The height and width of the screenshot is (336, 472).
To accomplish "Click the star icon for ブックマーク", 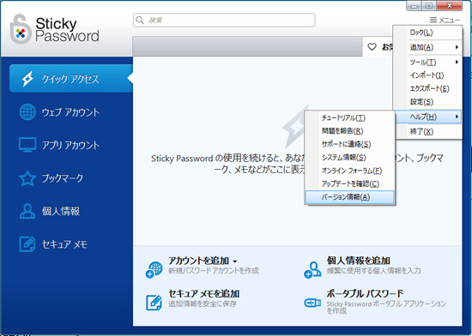I will pos(27,178).
